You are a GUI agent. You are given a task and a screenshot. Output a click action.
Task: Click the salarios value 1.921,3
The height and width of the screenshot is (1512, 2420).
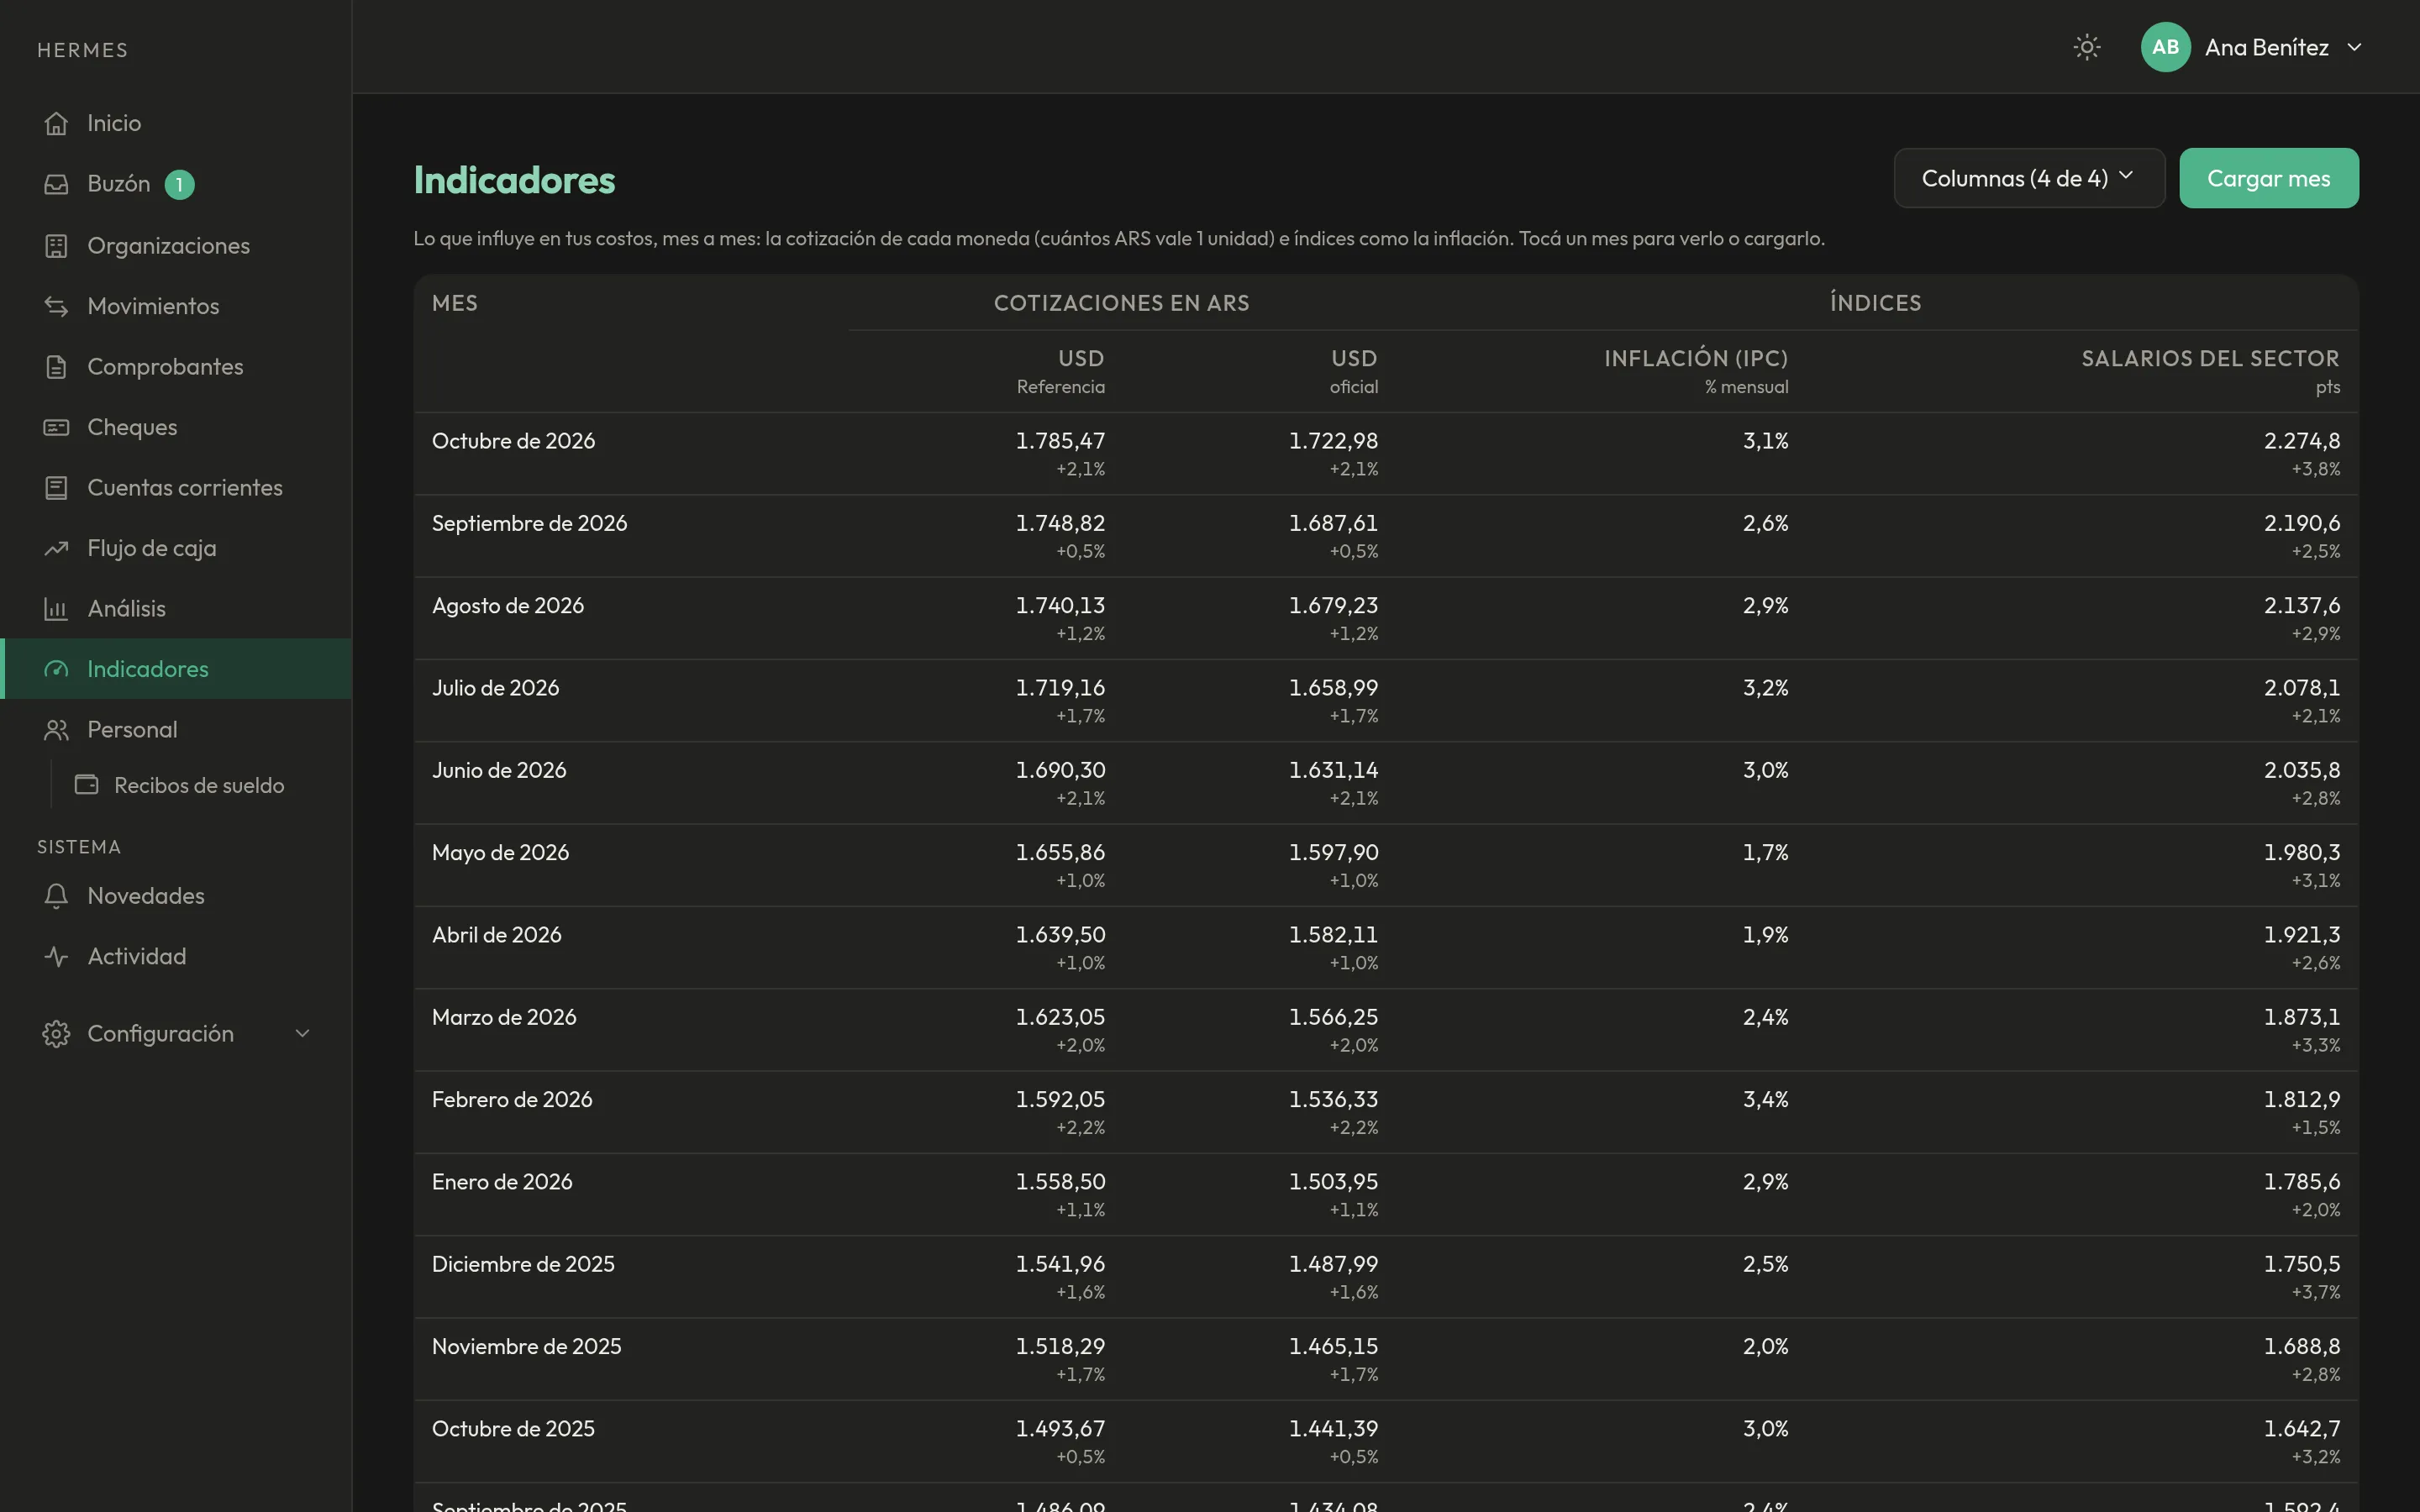[x=2301, y=935]
